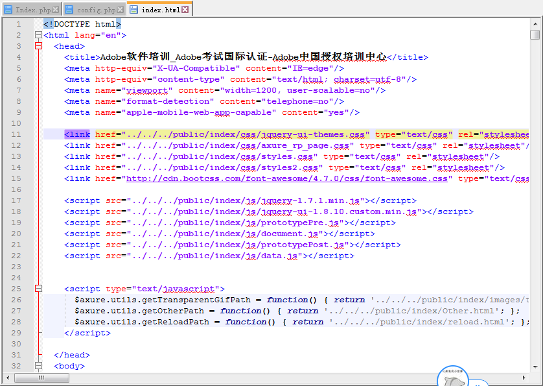Click the closing script tag on line 29

tap(87, 333)
